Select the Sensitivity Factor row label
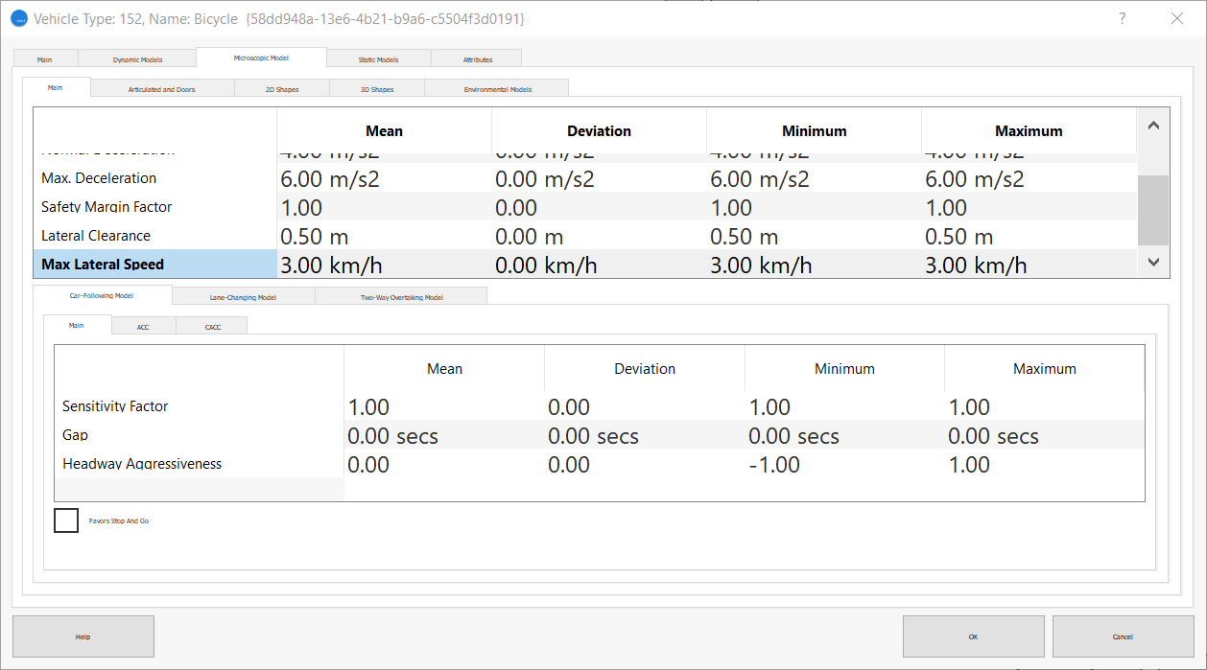This screenshot has height=670, width=1207. coord(200,406)
